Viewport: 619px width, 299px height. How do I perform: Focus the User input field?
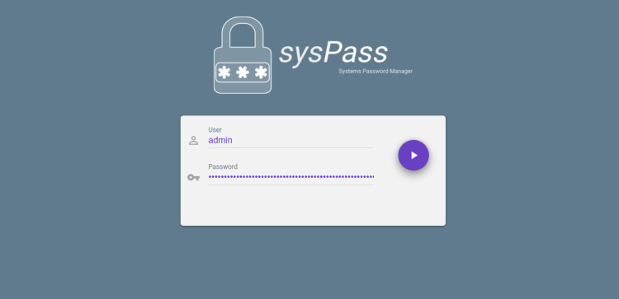(291, 140)
